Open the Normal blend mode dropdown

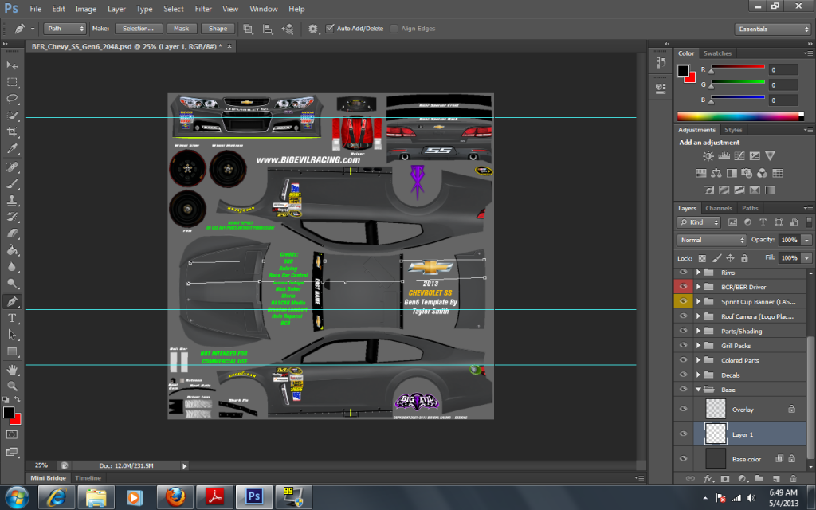[x=712, y=240]
